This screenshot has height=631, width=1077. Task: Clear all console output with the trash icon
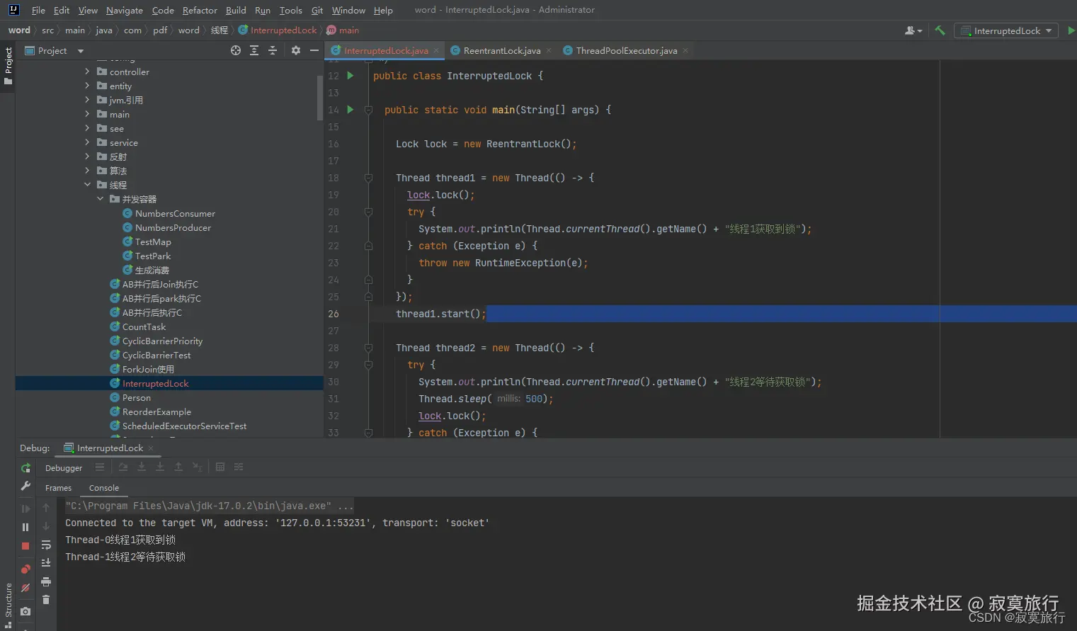coord(46,600)
